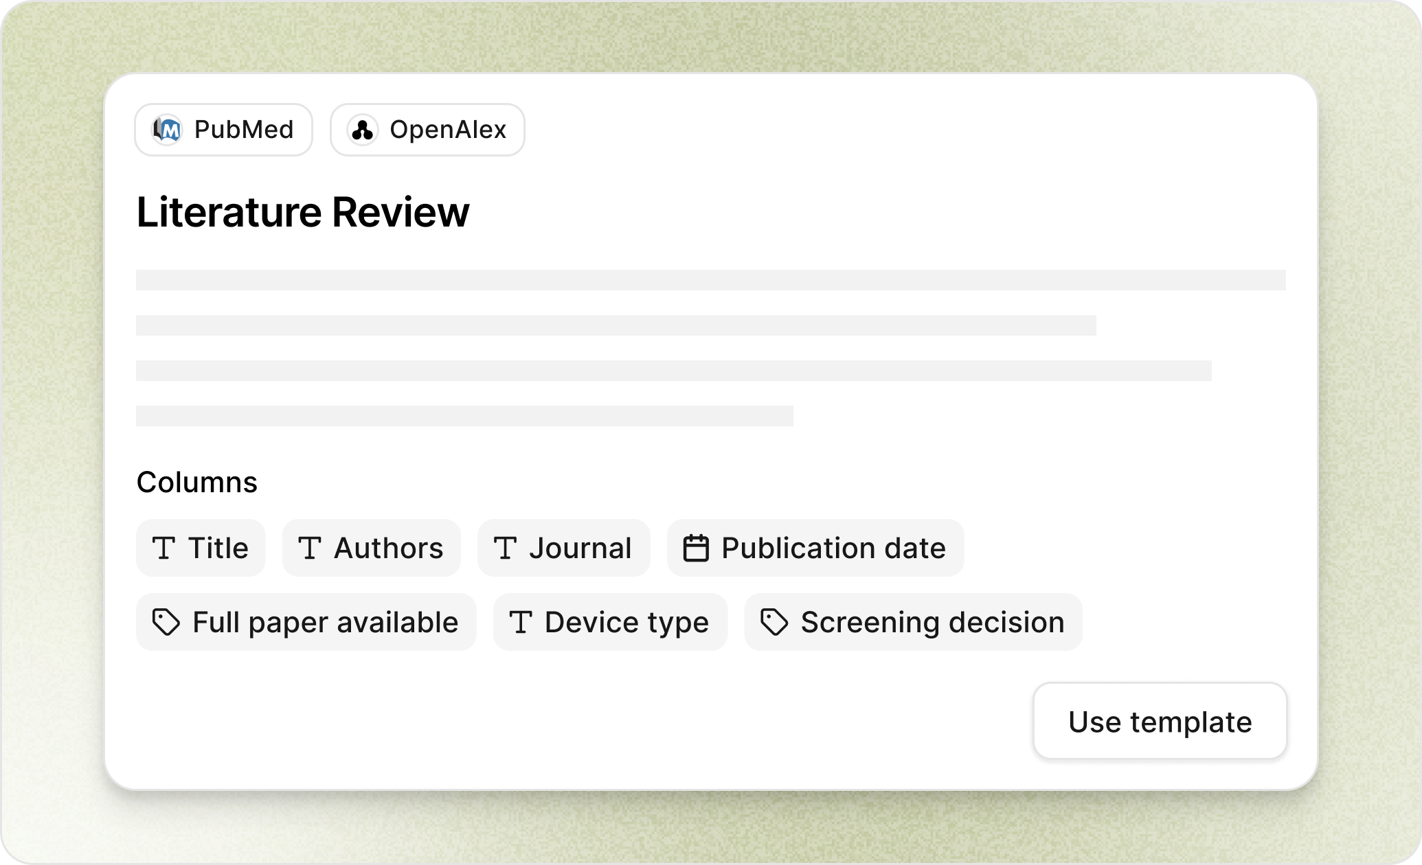Click the first description placeholder line
Viewport: 1422px width, 865px height.
coord(711,277)
